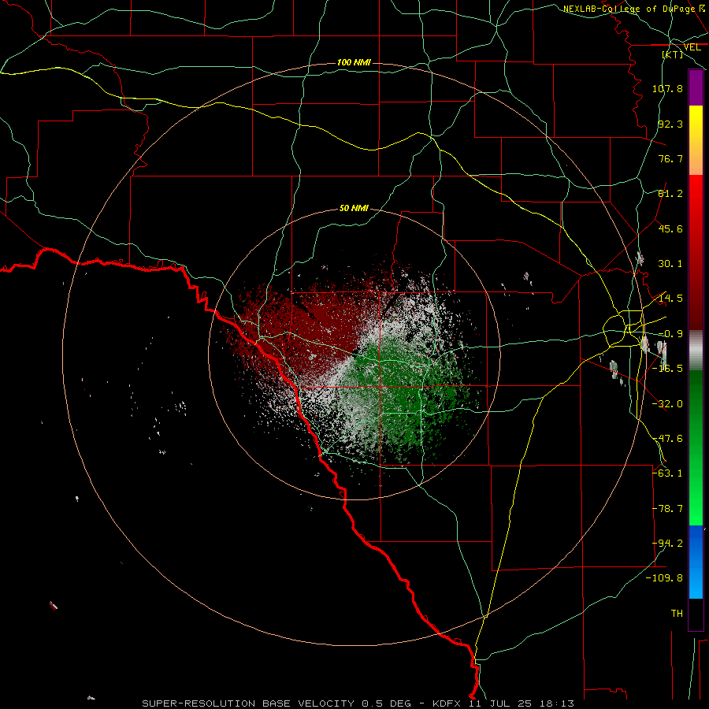Click the -0.9 velocity scale value
Image resolution: width=709 pixels, height=709 pixels.
(670, 334)
